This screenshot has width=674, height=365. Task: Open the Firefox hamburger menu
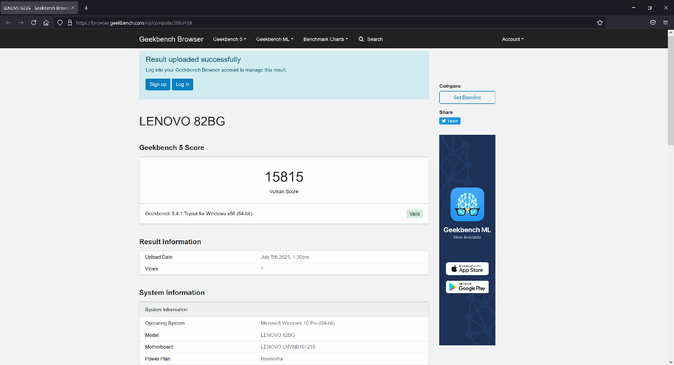665,22
